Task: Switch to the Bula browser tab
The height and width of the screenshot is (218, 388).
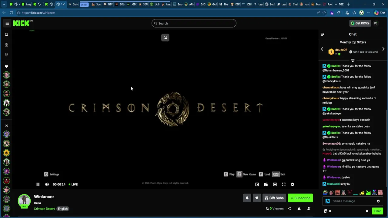Action: point(178,4)
